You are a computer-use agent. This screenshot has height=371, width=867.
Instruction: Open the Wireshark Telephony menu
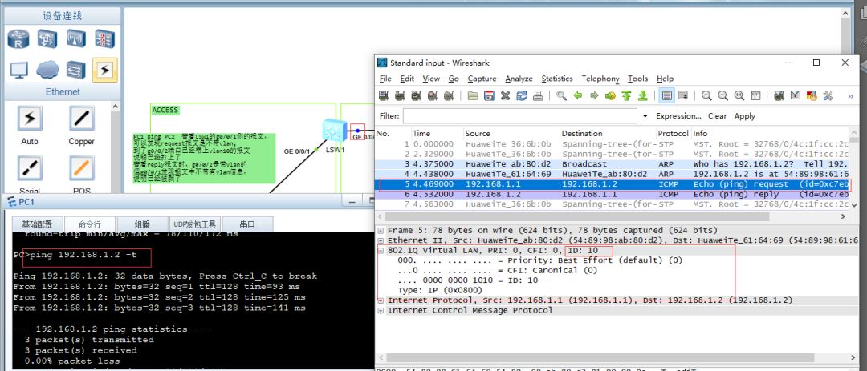600,79
